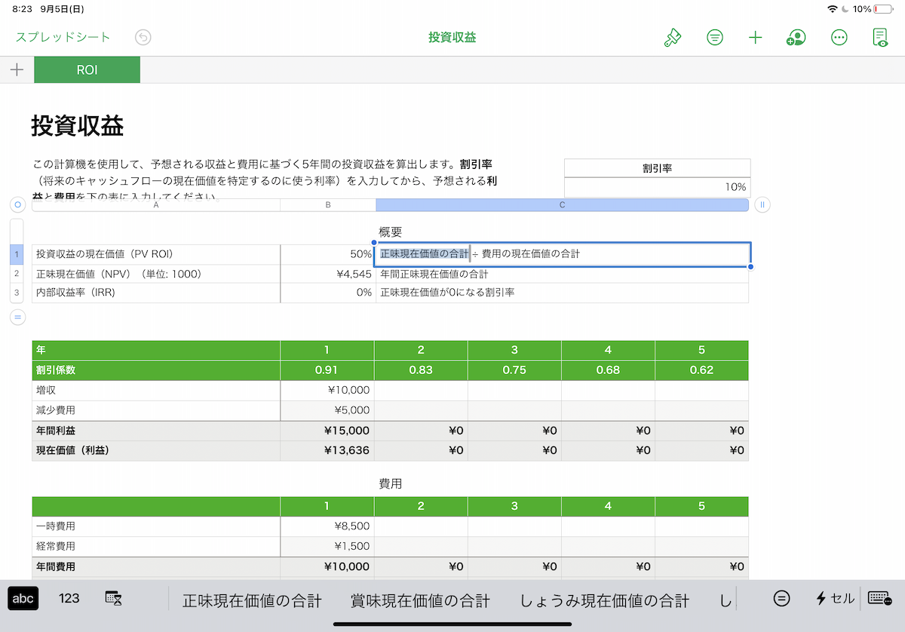Open formula keyboard equals icon

(x=782, y=598)
